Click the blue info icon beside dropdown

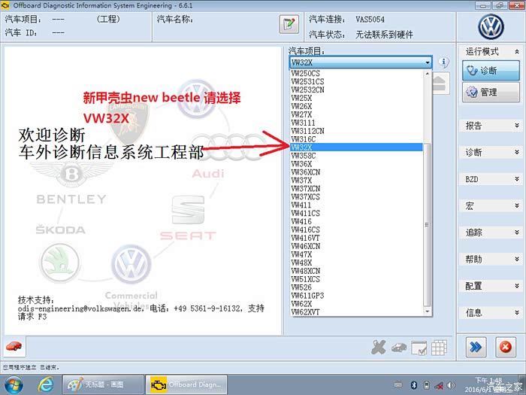444,62
